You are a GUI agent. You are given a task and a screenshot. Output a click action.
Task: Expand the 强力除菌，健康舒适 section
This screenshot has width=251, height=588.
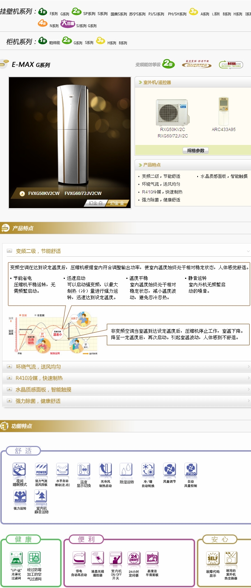pyautogui.click(x=10, y=401)
